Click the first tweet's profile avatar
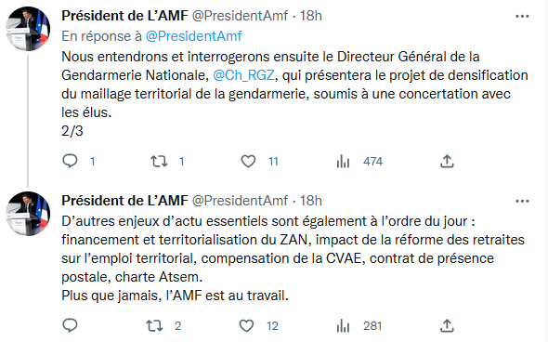The height and width of the screenshot is (342, 548). click(28, 29)
